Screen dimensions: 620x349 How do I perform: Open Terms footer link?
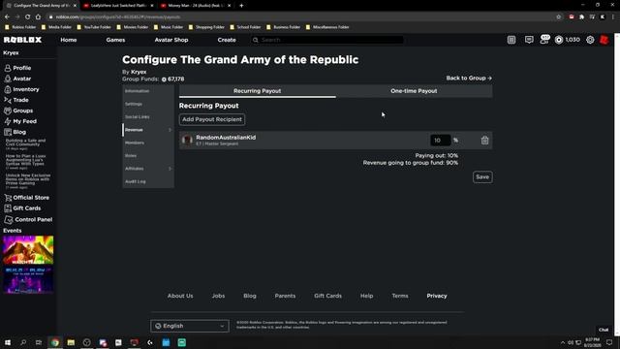pyautogui.click(x=400, y=296)
